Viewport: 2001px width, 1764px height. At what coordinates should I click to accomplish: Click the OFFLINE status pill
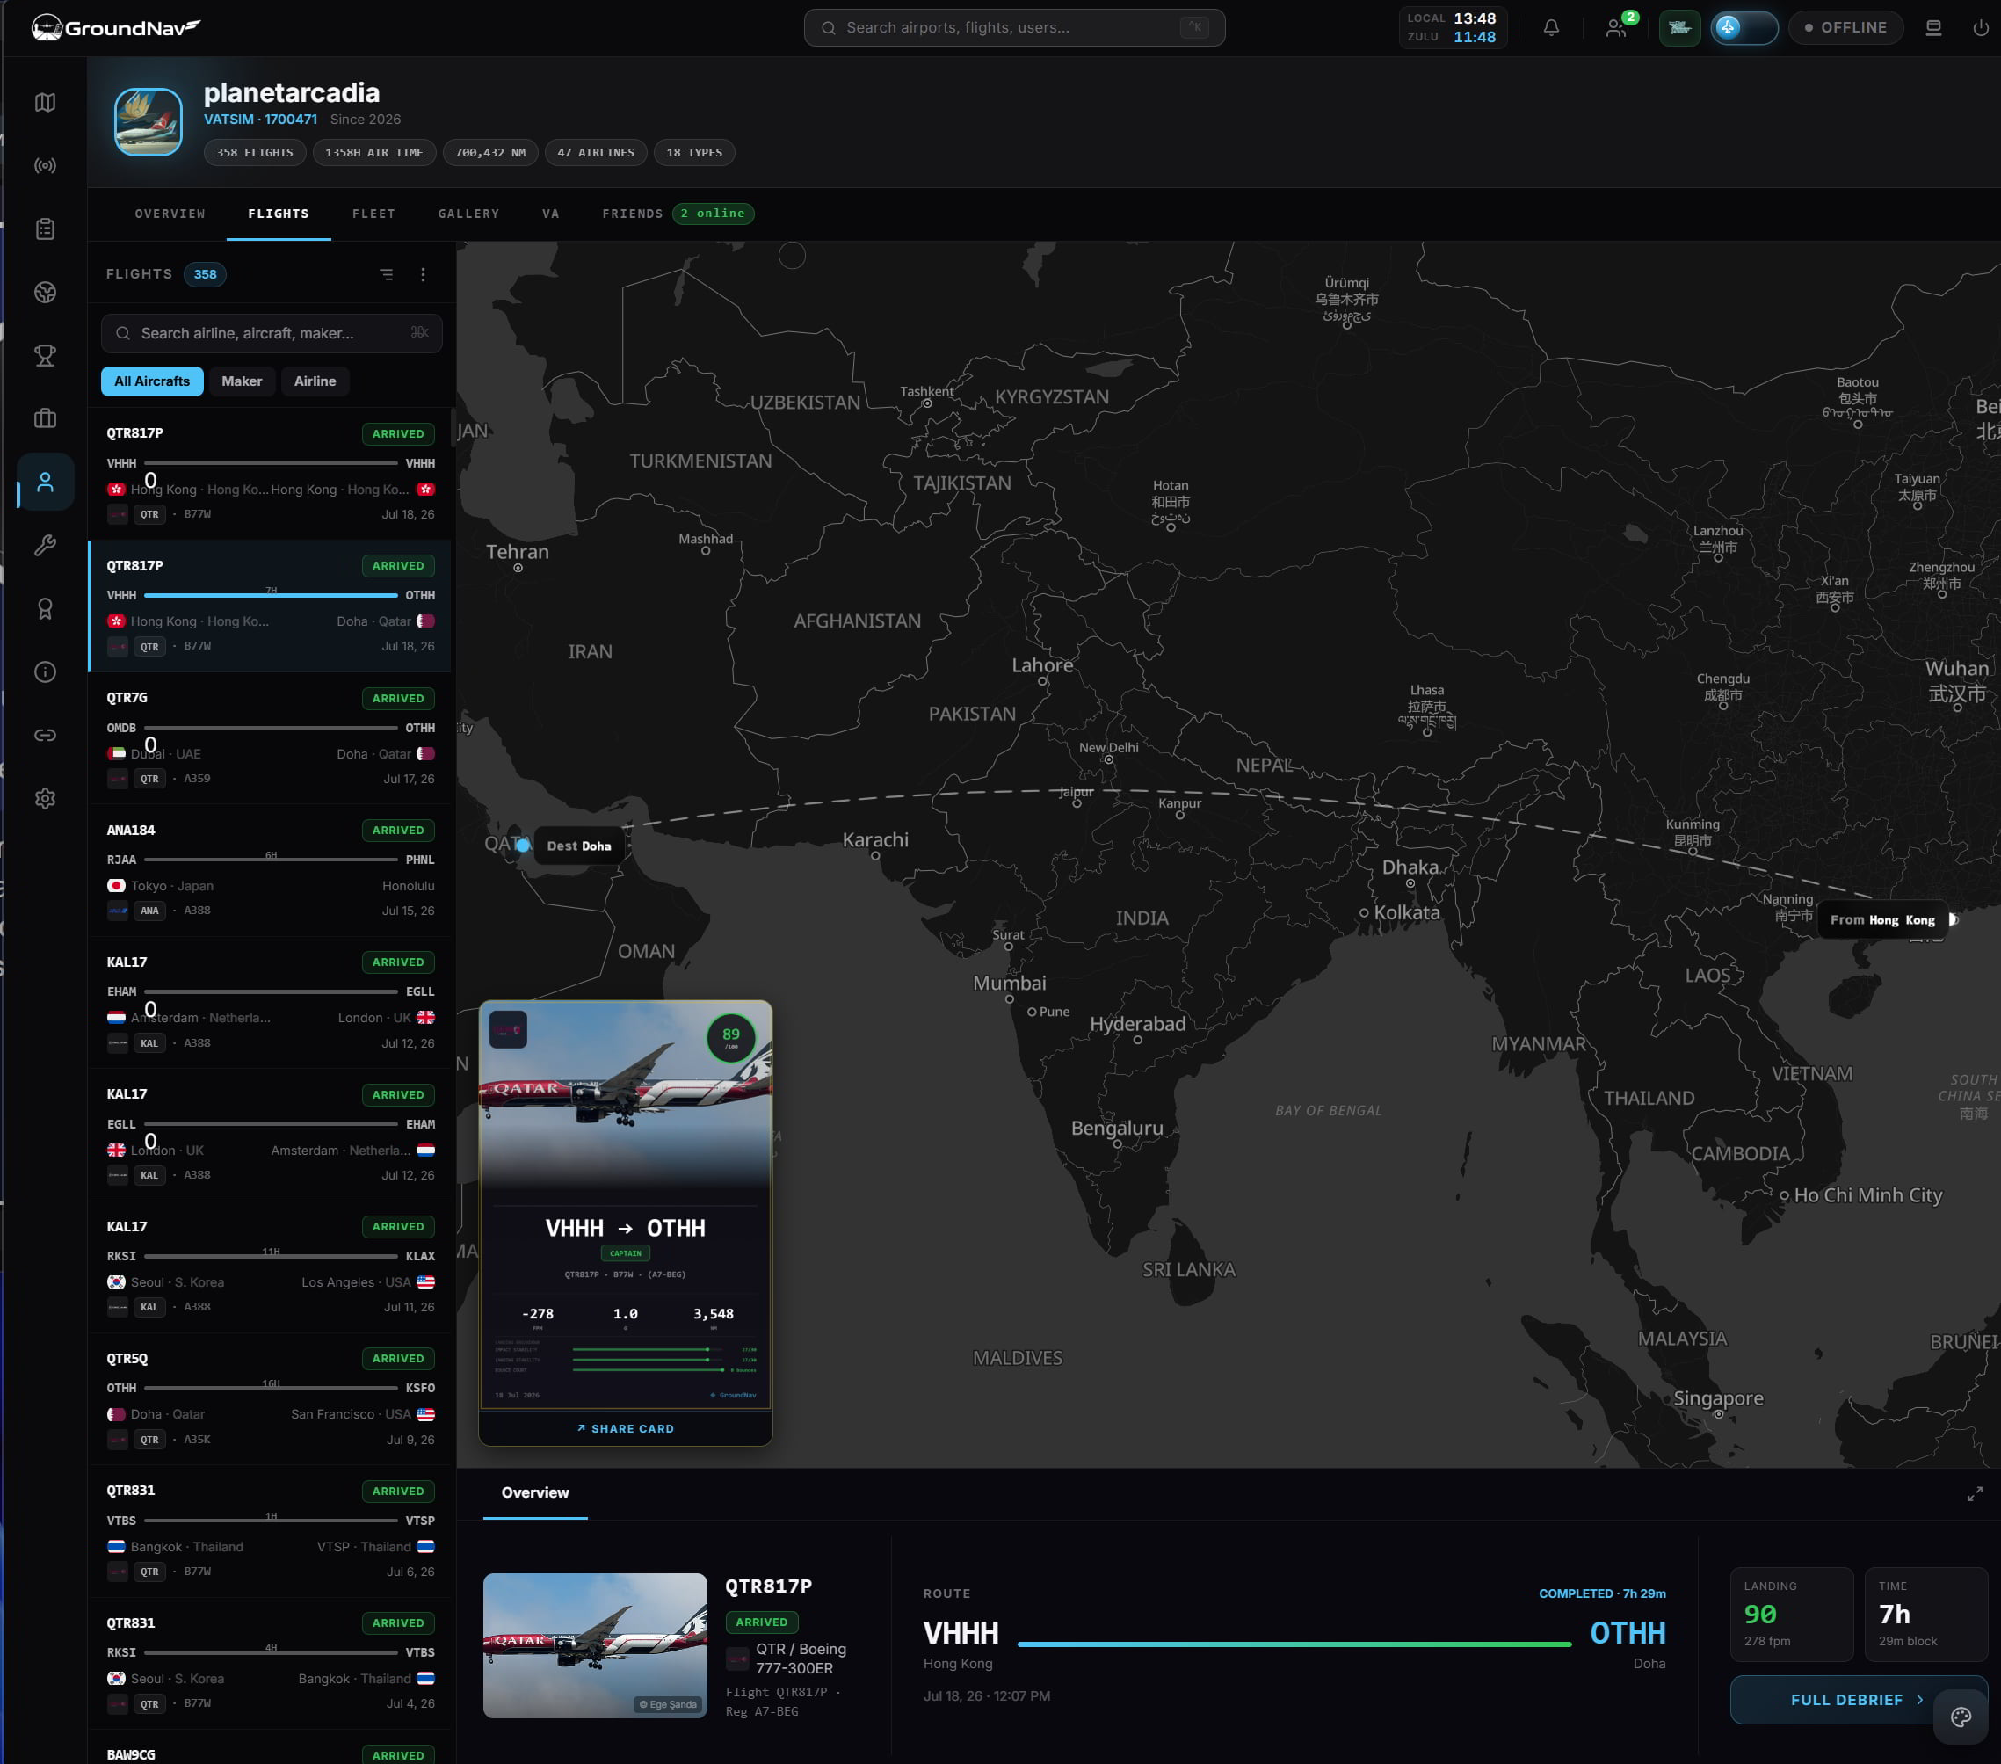tap(1845, 27)
